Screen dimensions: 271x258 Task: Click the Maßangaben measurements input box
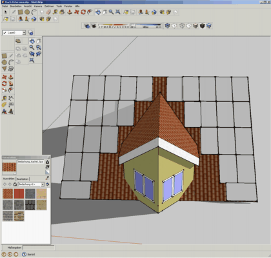39,248
